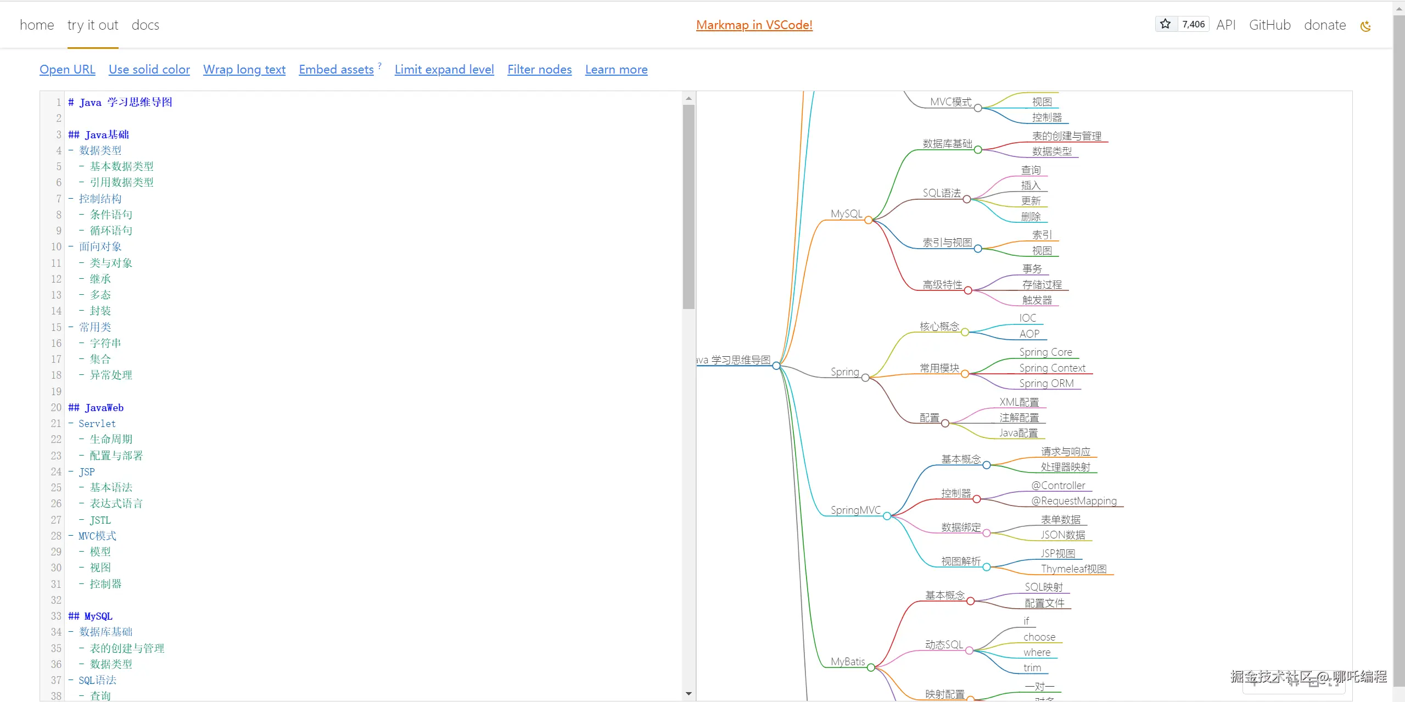Collapse the MySQL node circle
Viewport: 1405px width, 702px height.
(x=868, y=220)
